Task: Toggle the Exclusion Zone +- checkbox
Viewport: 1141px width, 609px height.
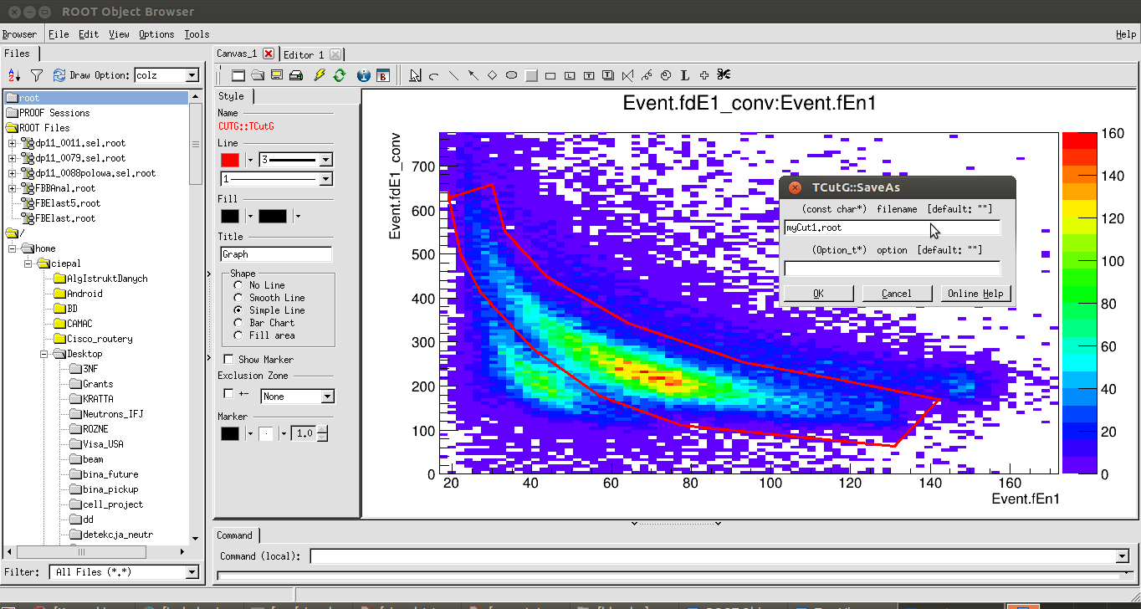Action: click(229, 393)
